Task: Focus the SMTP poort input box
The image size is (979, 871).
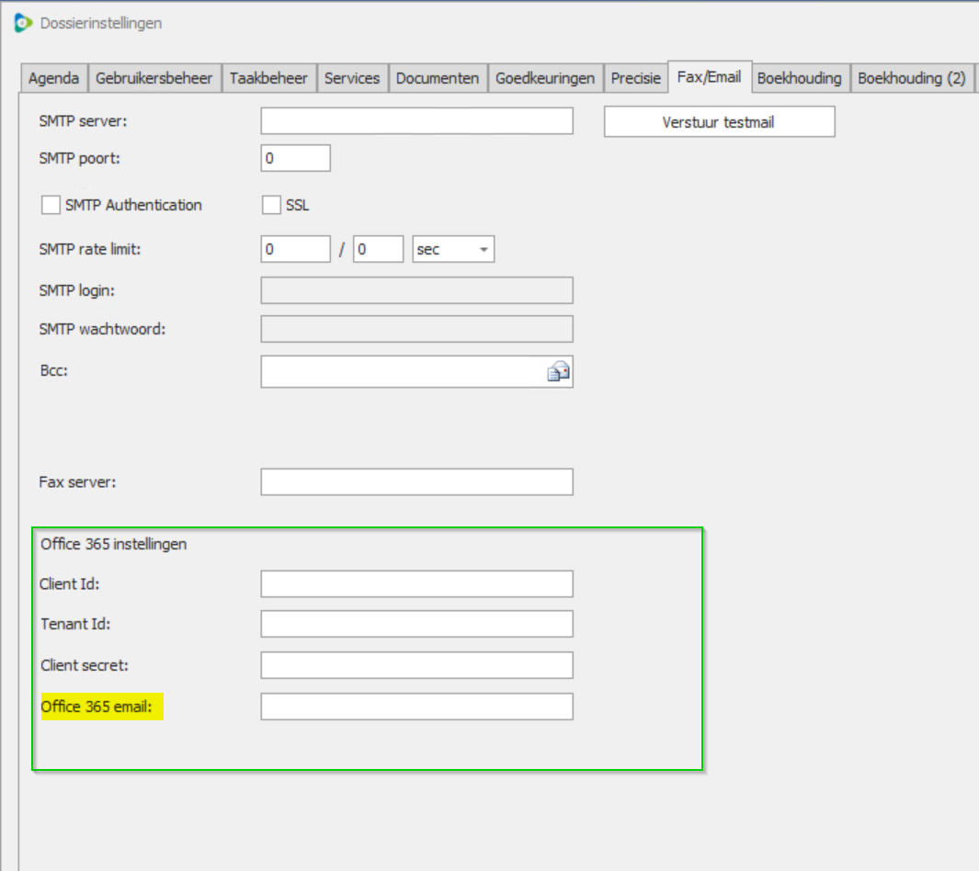Action: point(295,158)
